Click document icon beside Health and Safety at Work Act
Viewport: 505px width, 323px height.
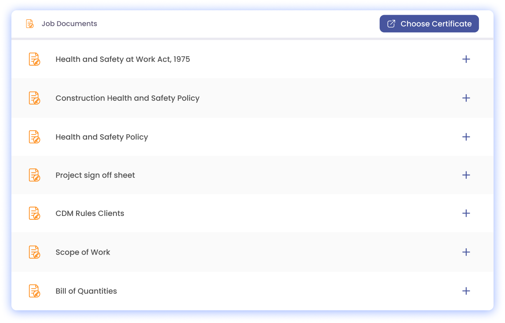coord(34,59)
